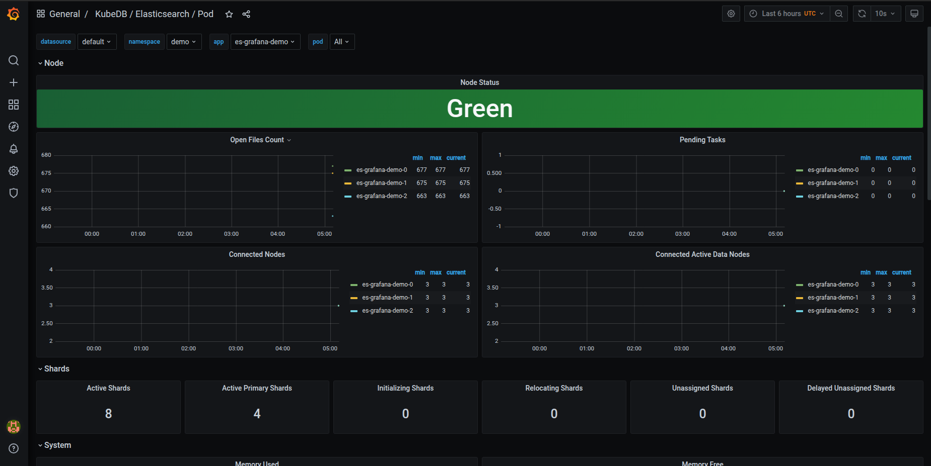Open the Node Status panel title
Screen dimensions: 931x466
(x=480, y=82)
